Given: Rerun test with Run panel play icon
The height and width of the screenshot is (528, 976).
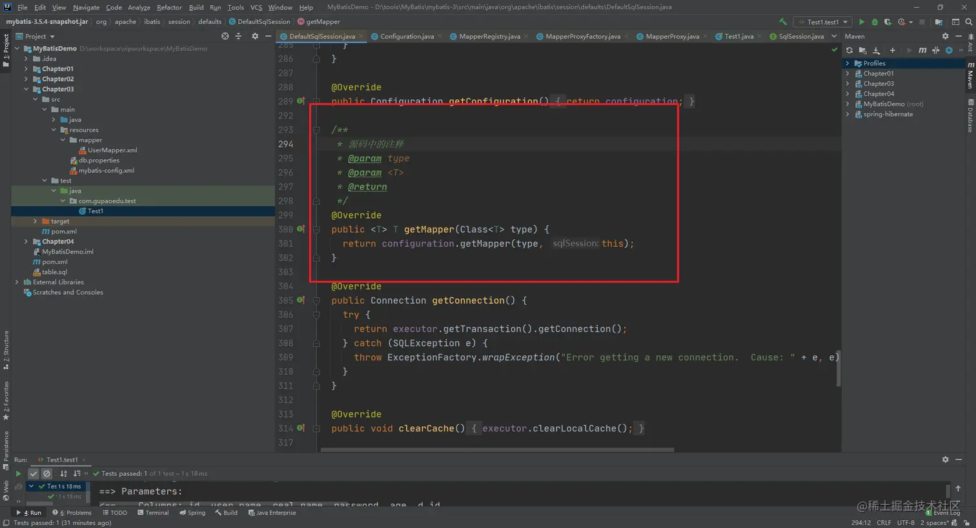Looking at the screenshot, I should [x=18, y=474].
